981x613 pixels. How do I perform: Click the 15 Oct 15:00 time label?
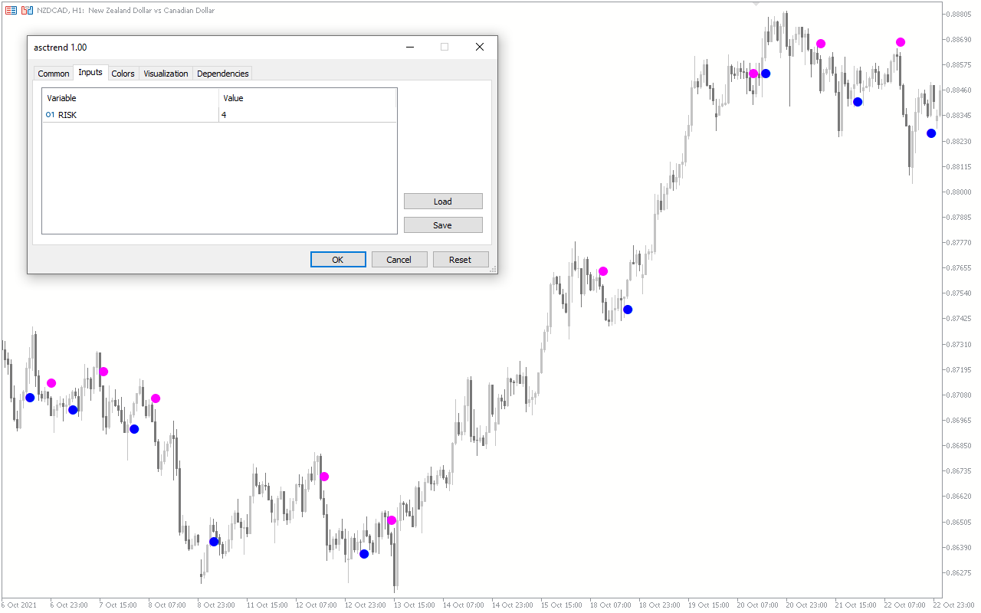click(562, 605)
